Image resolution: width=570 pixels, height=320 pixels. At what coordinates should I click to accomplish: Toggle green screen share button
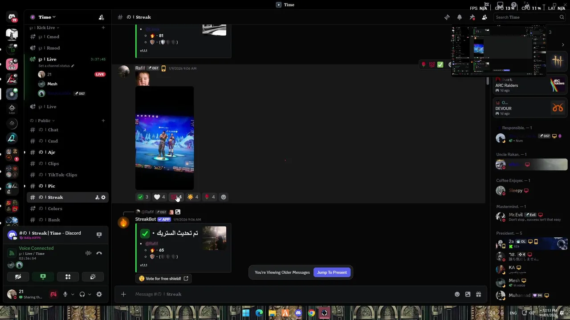(x=43, y=277)
